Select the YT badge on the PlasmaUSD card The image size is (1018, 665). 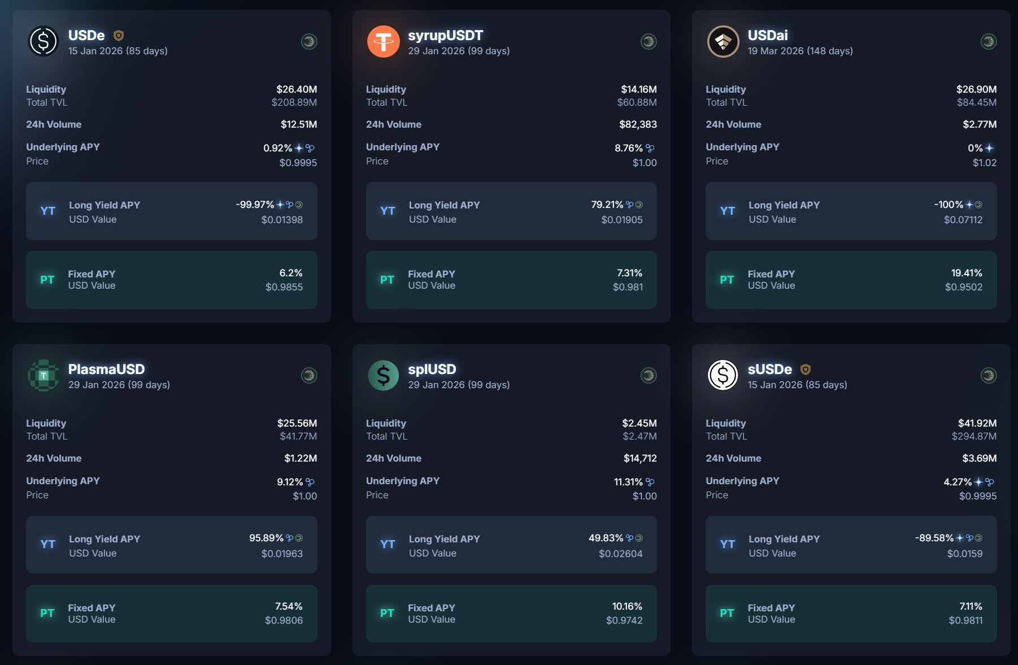(49, 544)
